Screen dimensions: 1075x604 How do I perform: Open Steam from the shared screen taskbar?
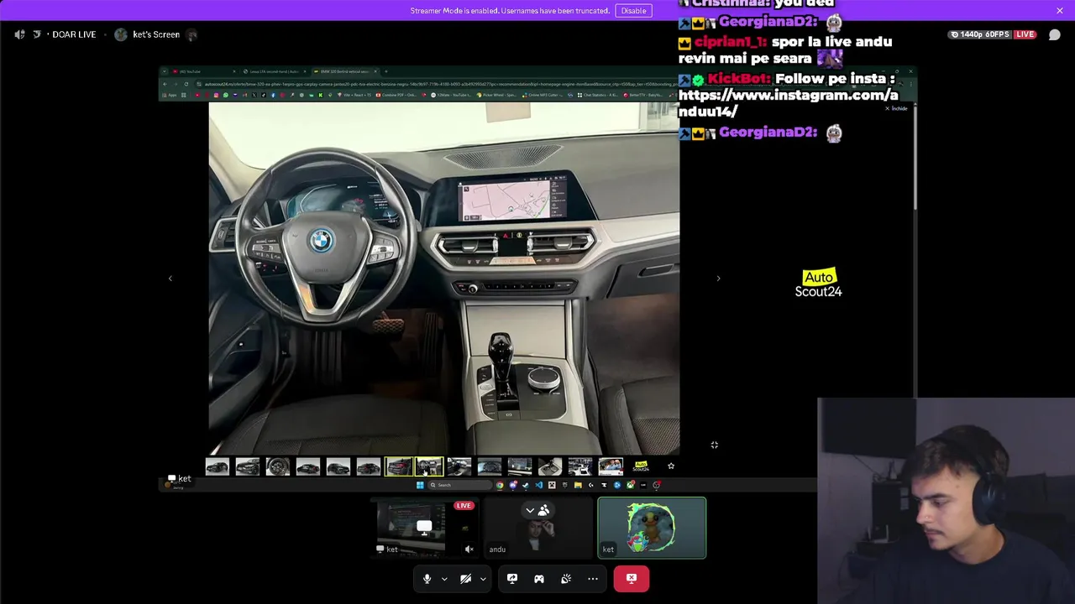click(x=526, y=485)
